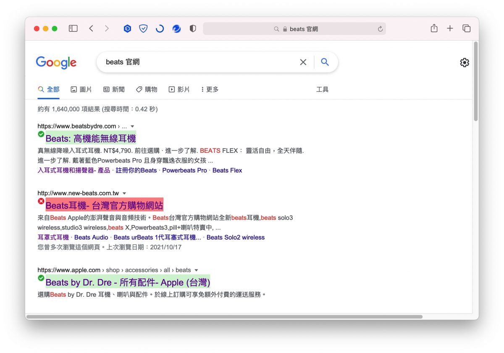Click the URL text http://www.new-beats.com.tw

pyautogui.click(x=78, y=193)
